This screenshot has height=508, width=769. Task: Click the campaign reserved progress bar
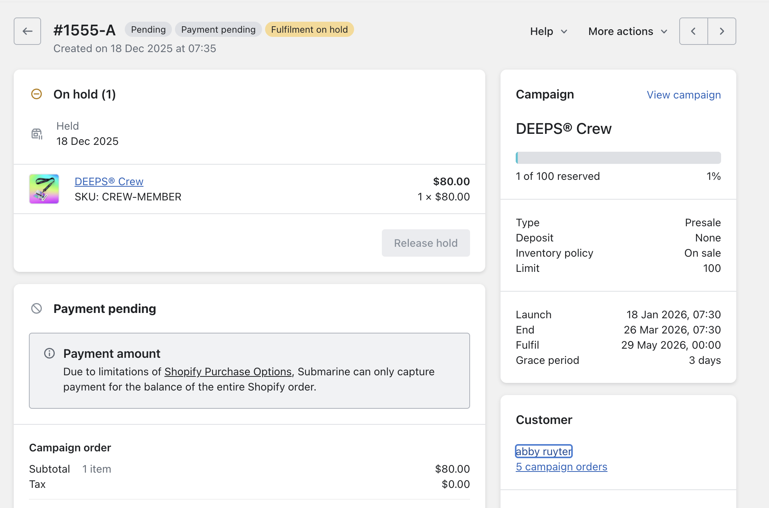pyautogui.click(x=618, y=158)
